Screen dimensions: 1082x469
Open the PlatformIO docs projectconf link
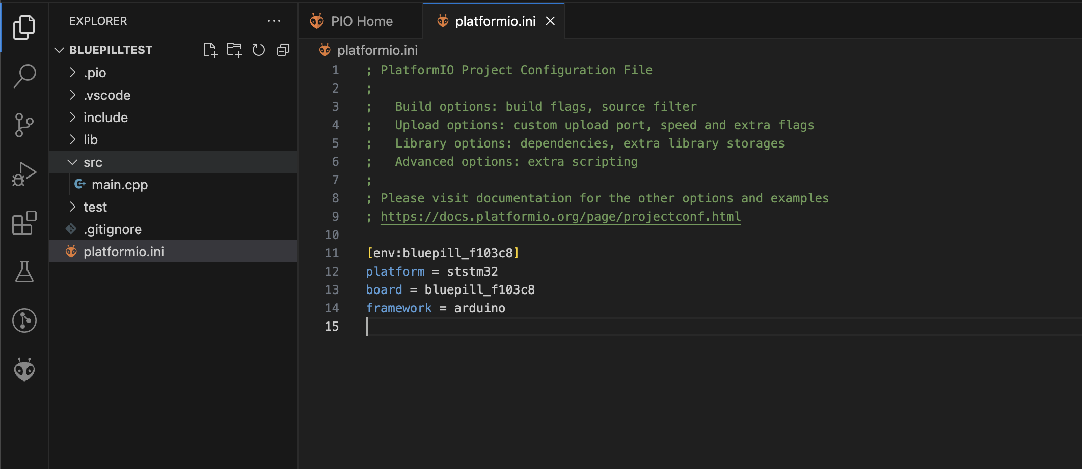coord(560,217)
